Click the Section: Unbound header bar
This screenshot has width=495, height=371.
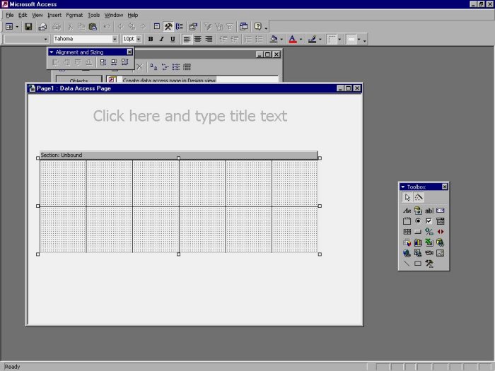(178, 155)
